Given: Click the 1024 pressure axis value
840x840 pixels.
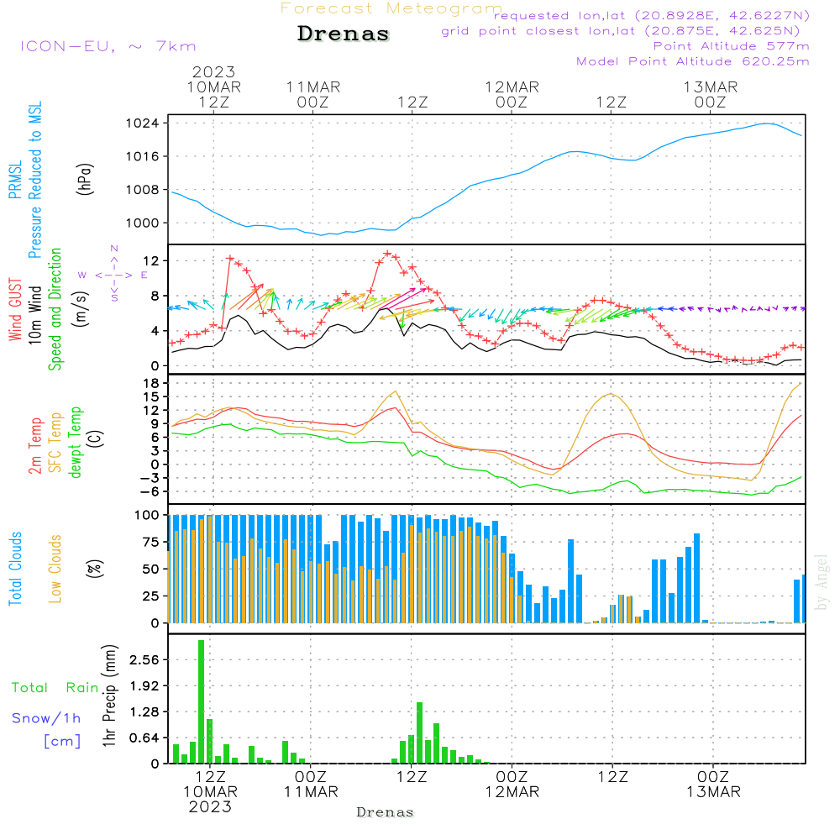Looking at the screenshot, I should pyautogui.click(x=142, y=123).
